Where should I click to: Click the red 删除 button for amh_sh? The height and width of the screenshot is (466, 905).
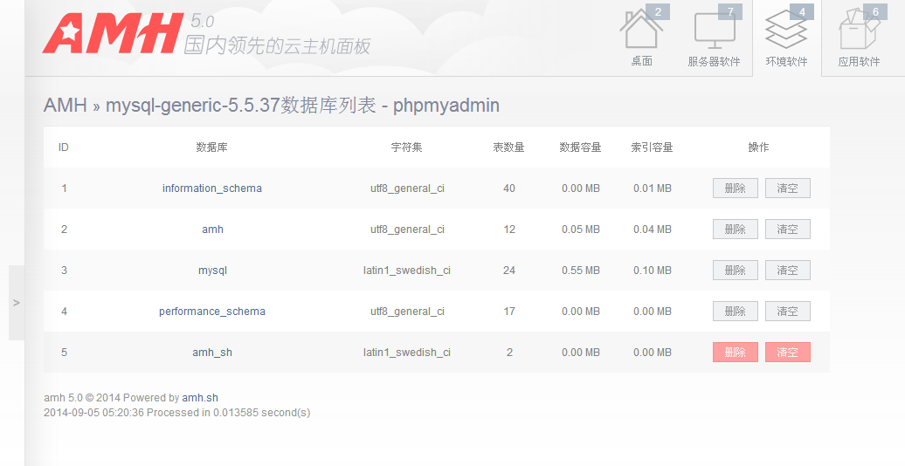[x=736, y=353]
